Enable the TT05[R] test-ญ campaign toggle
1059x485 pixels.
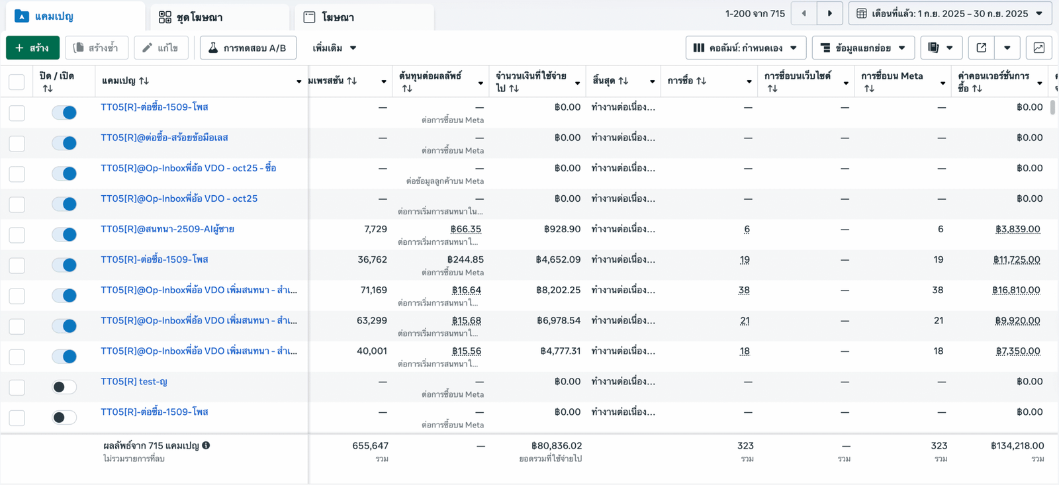point(64,386)
